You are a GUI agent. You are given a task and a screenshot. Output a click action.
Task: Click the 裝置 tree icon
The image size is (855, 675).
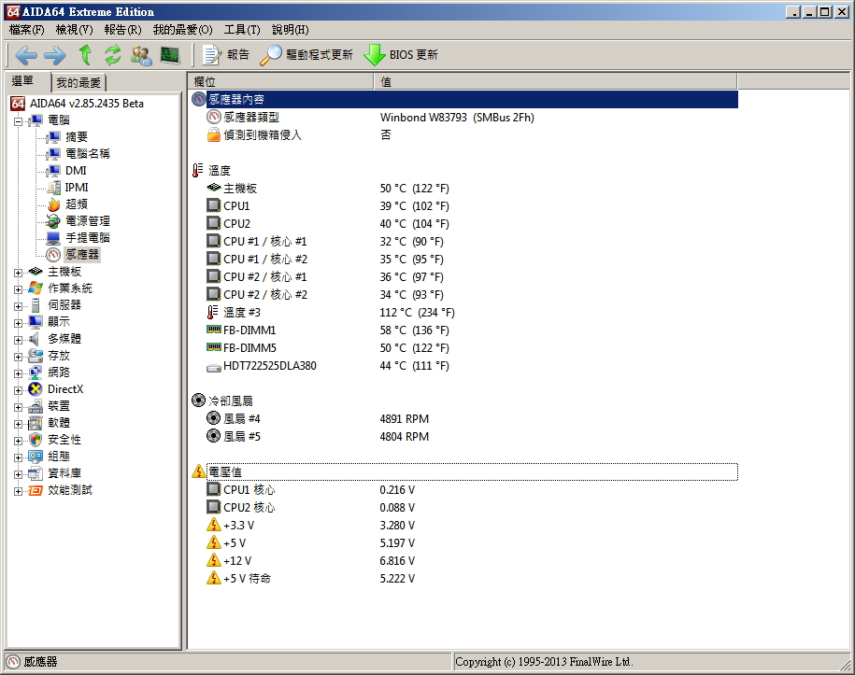(36, 406)
